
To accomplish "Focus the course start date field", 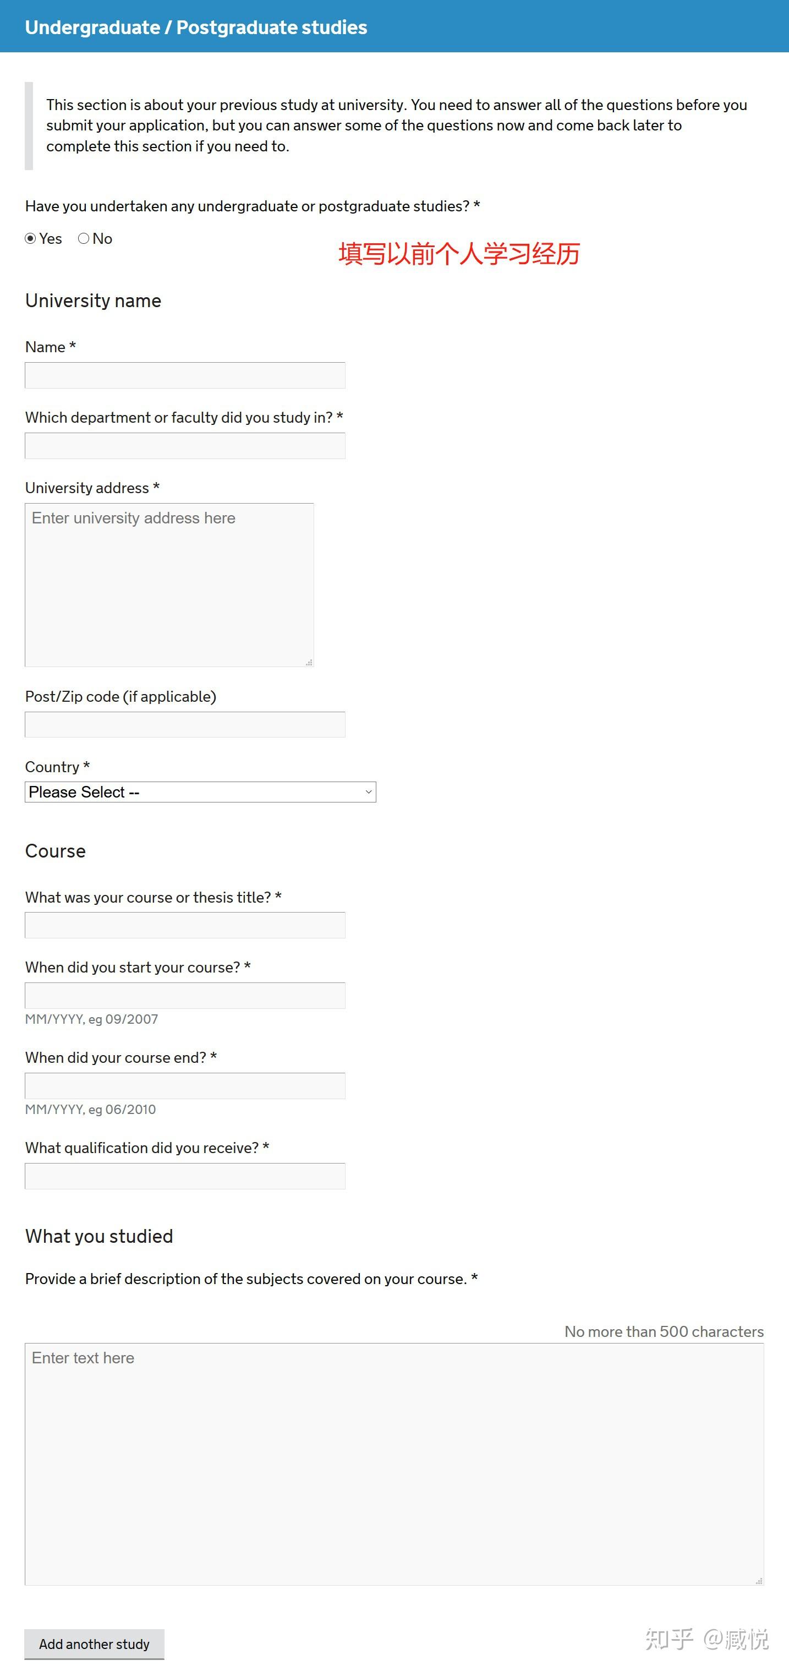I will tap(185, 996).
